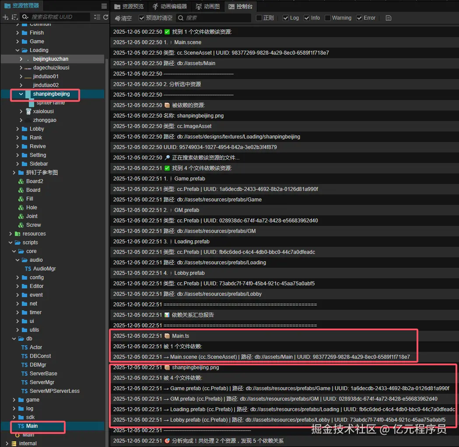This screenshot has height=447, width=459.
Task: Click the AudioMgr TypeScript file icon
Action: coord(28,269)
